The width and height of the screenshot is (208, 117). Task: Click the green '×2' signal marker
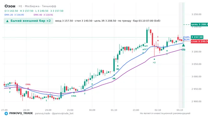pos(154,62)
